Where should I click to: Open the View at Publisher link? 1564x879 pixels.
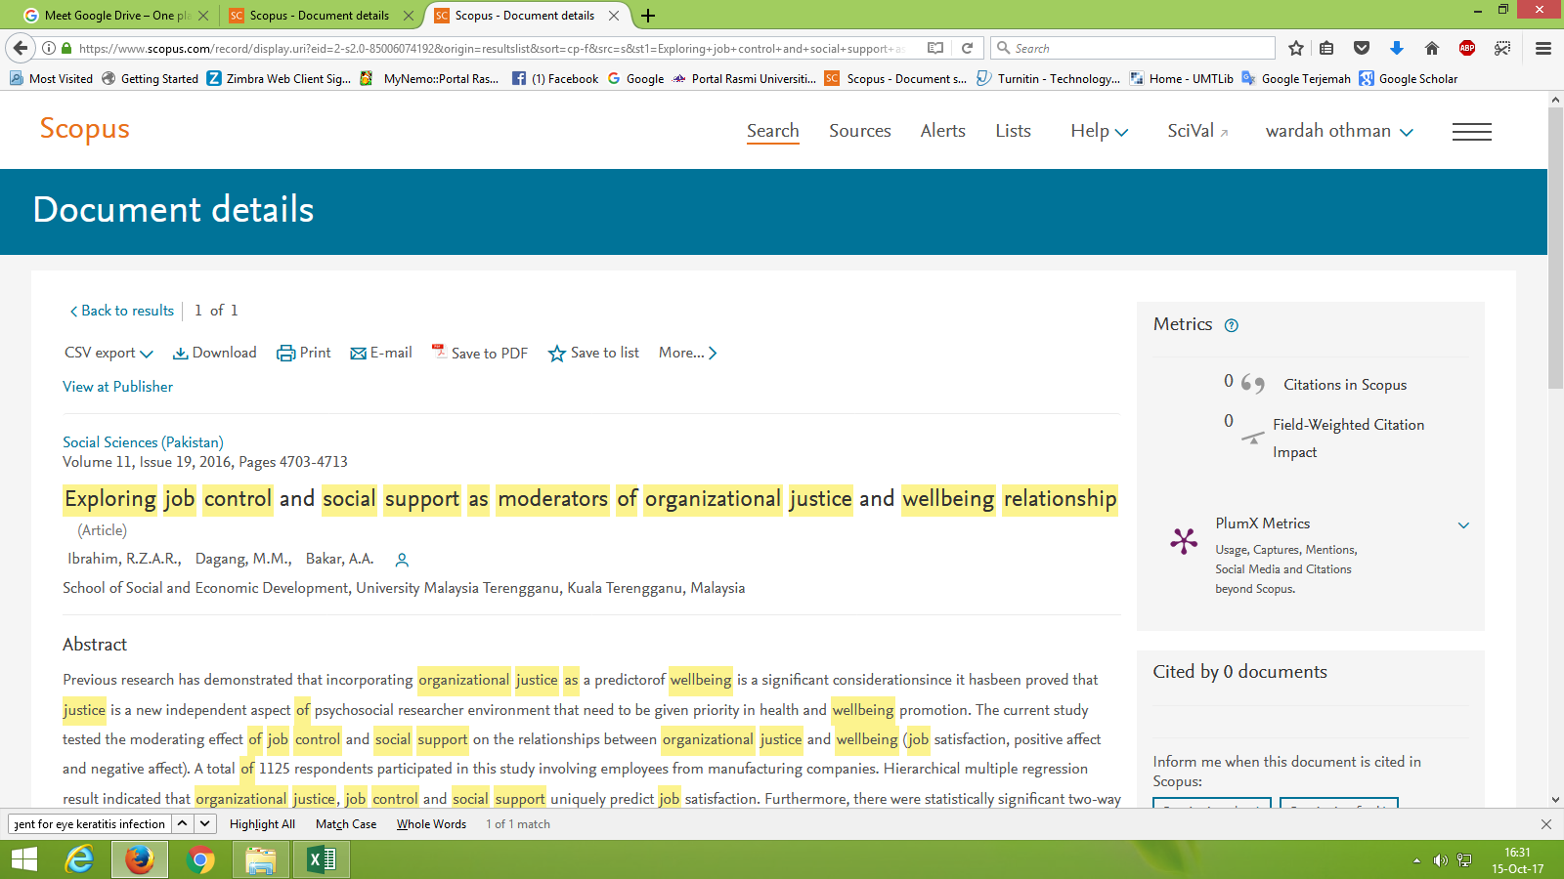(x=117, y=387)
